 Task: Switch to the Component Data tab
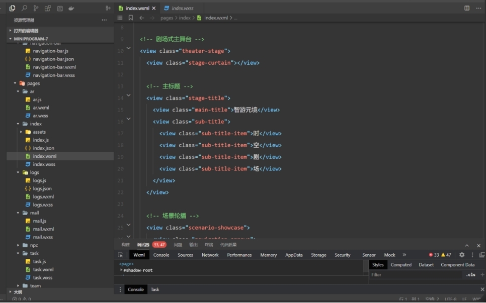pos(457,265)
